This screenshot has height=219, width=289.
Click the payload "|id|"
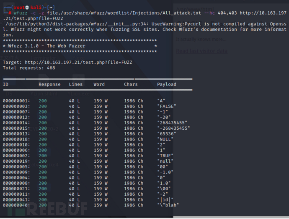[x=165, y=200]
